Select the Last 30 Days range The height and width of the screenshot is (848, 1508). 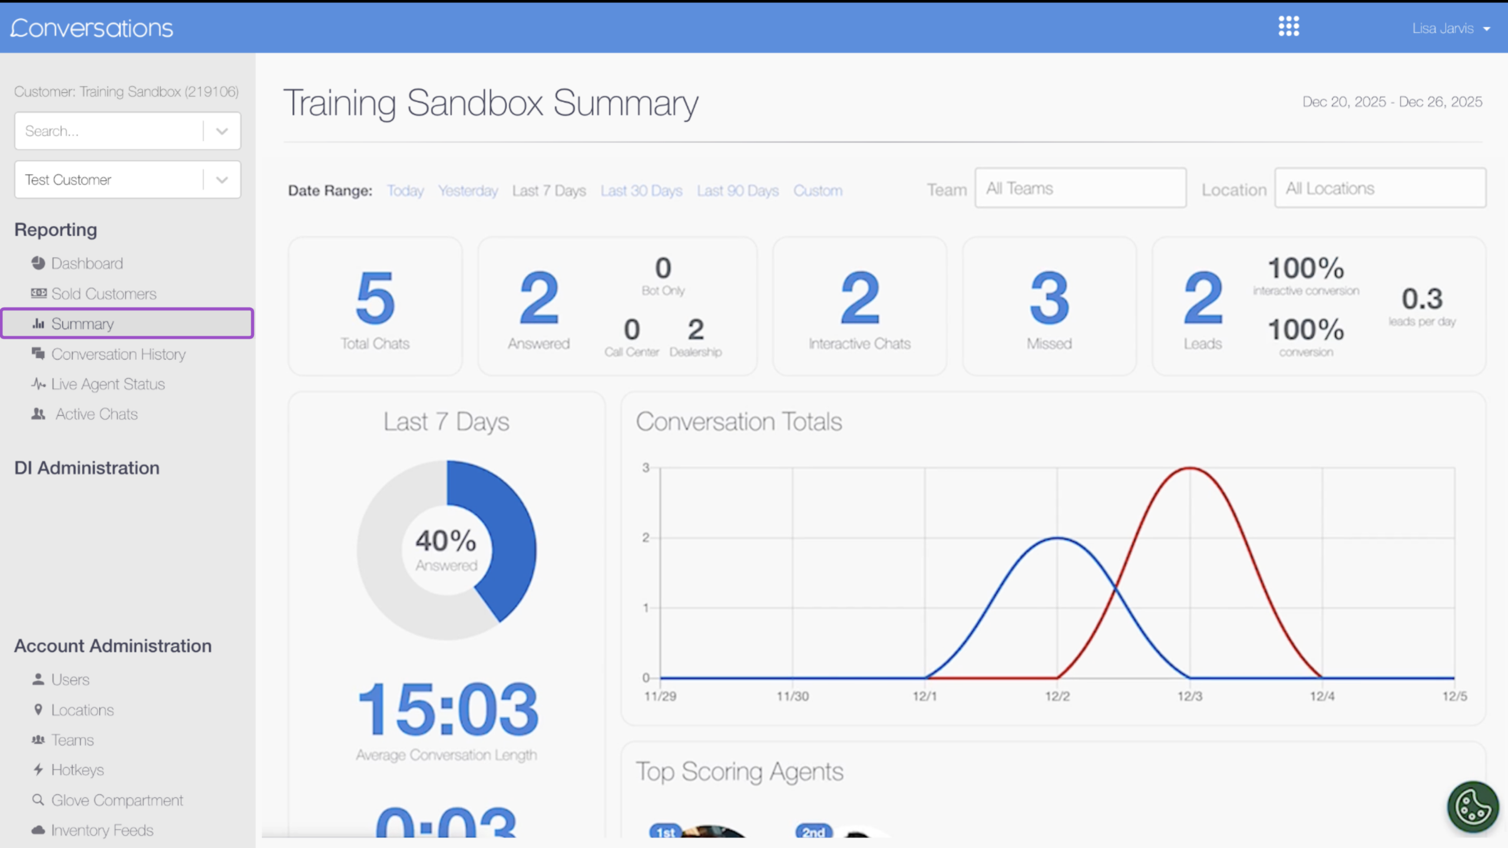point(641,191)
